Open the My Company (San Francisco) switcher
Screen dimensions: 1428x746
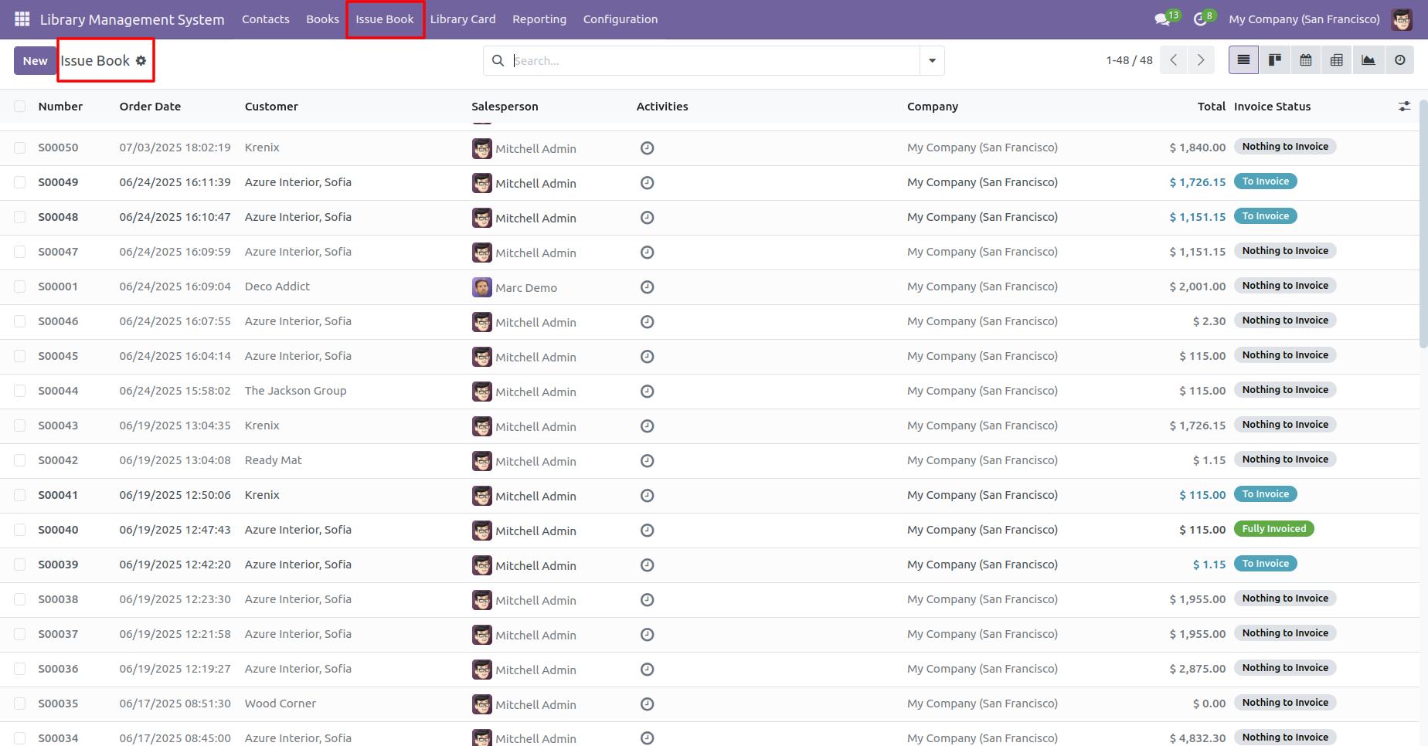pyautogui.click(x=1304, y=19)
